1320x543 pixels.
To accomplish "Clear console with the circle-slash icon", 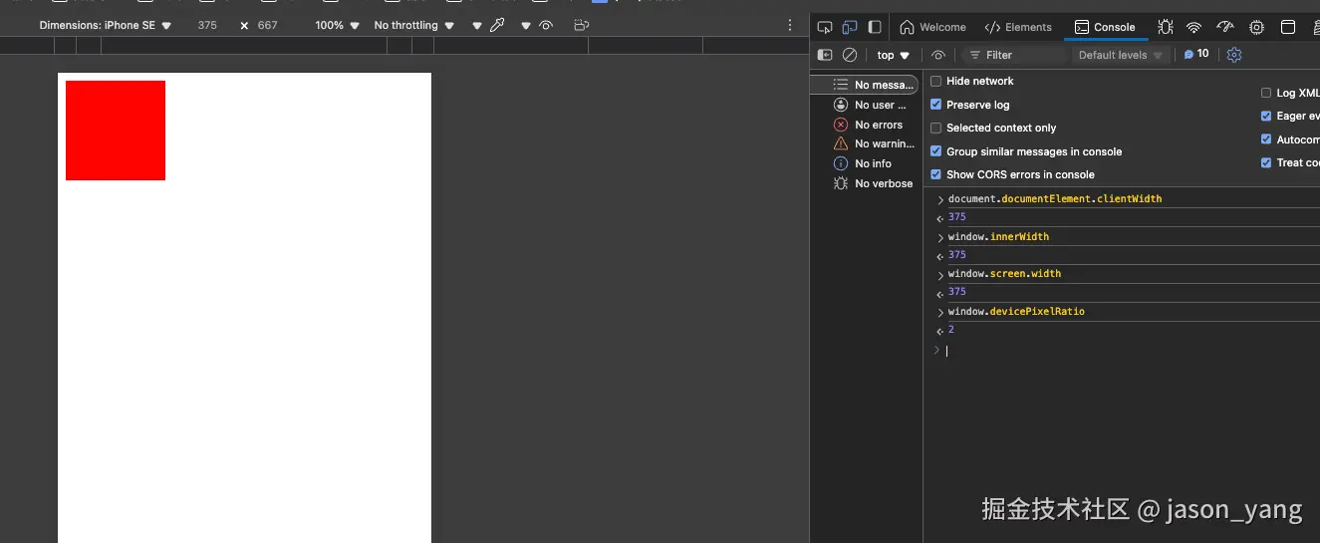I will point(850,55).
